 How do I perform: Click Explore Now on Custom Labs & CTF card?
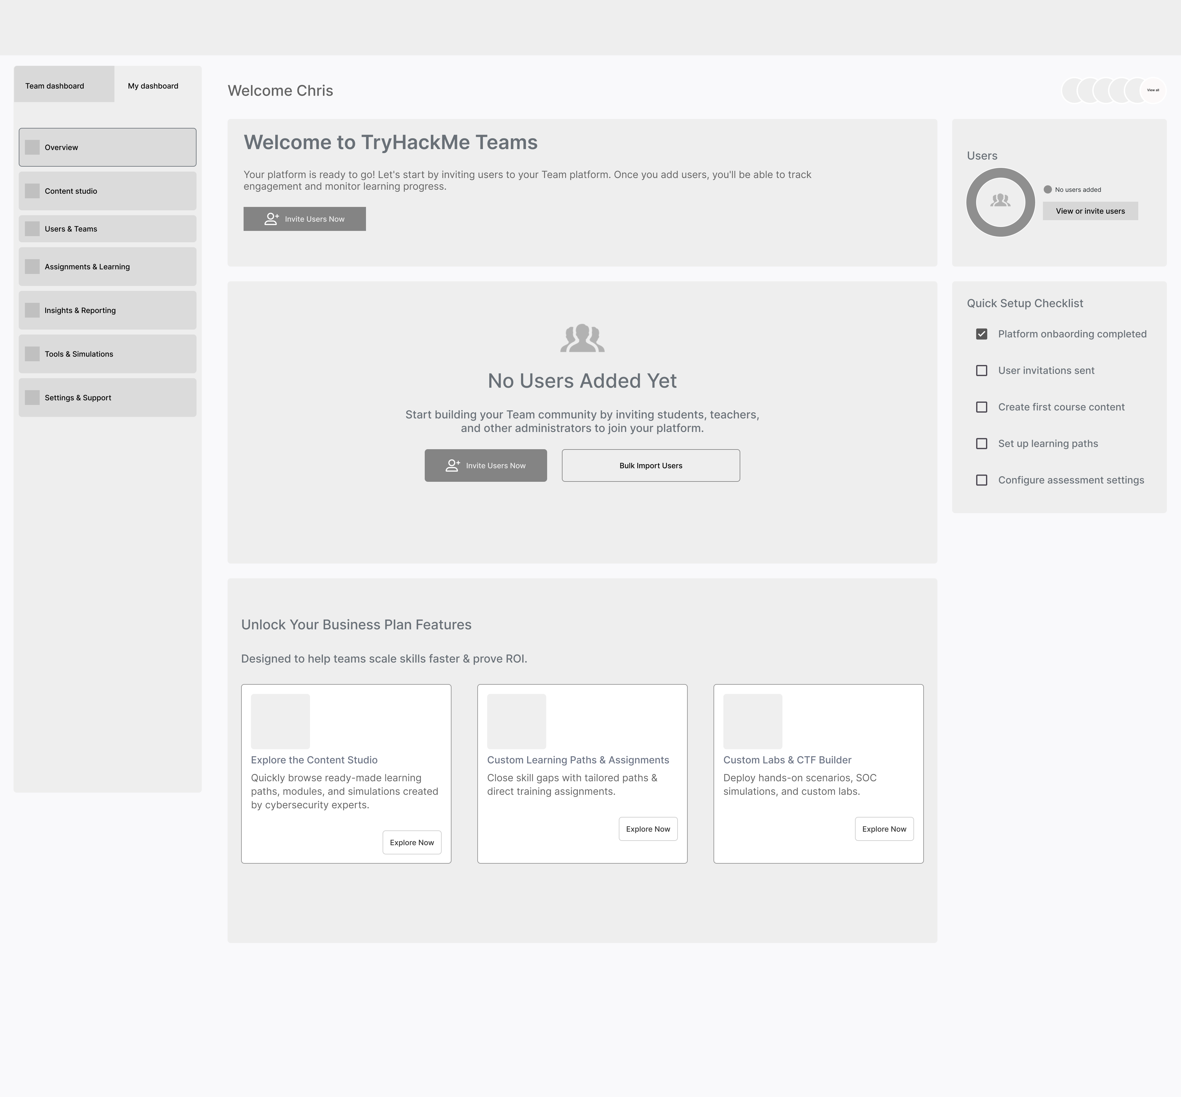884,829
